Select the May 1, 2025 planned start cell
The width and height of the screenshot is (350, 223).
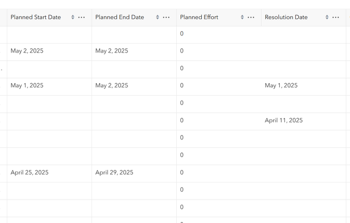tap(27, 86)
